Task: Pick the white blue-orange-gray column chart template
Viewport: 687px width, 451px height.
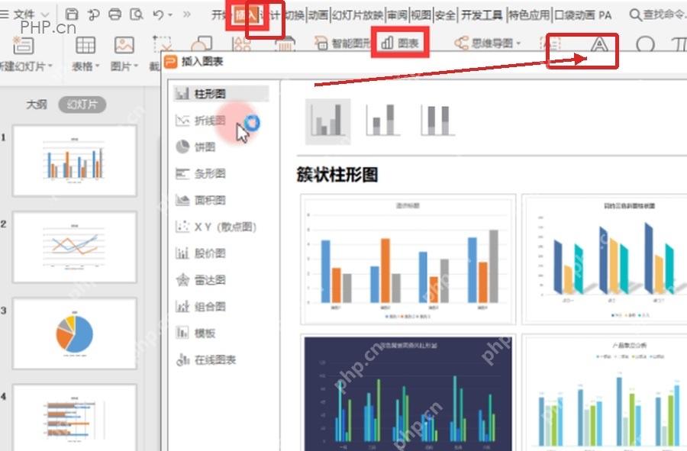Action: tap(408, 259)
